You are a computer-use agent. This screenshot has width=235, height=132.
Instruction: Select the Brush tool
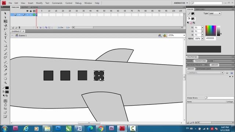[x=6, y=54]
